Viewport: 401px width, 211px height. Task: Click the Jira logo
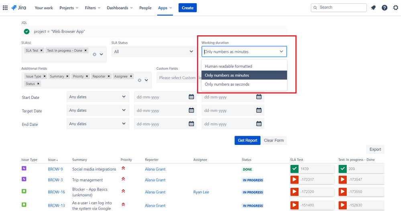pyautogui.click(x=19, y=8)
